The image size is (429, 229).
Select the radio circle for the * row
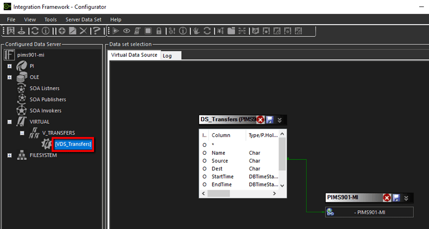204,145
